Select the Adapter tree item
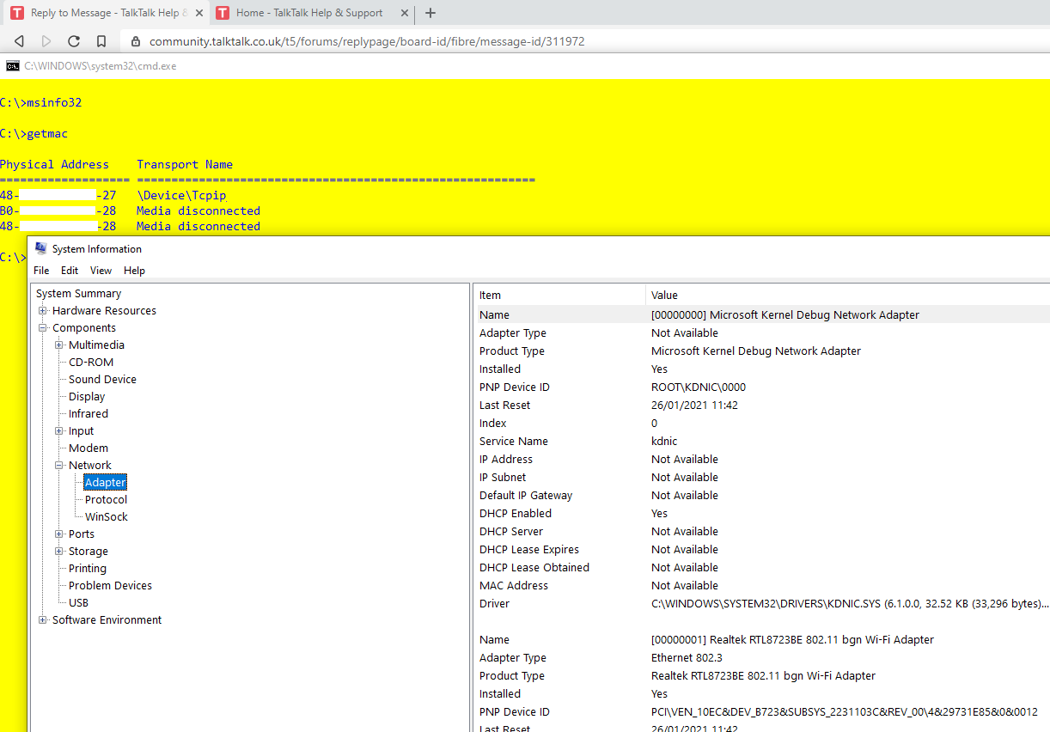The height and width of the screenshot is (732, 1050). point(106,483)
